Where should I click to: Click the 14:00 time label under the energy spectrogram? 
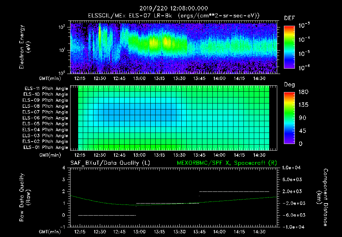(x=219, y=78)
